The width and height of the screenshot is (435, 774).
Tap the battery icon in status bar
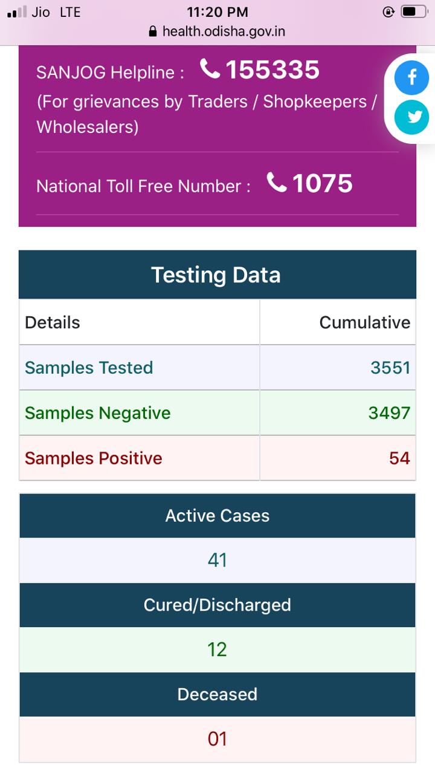point(413,11)
